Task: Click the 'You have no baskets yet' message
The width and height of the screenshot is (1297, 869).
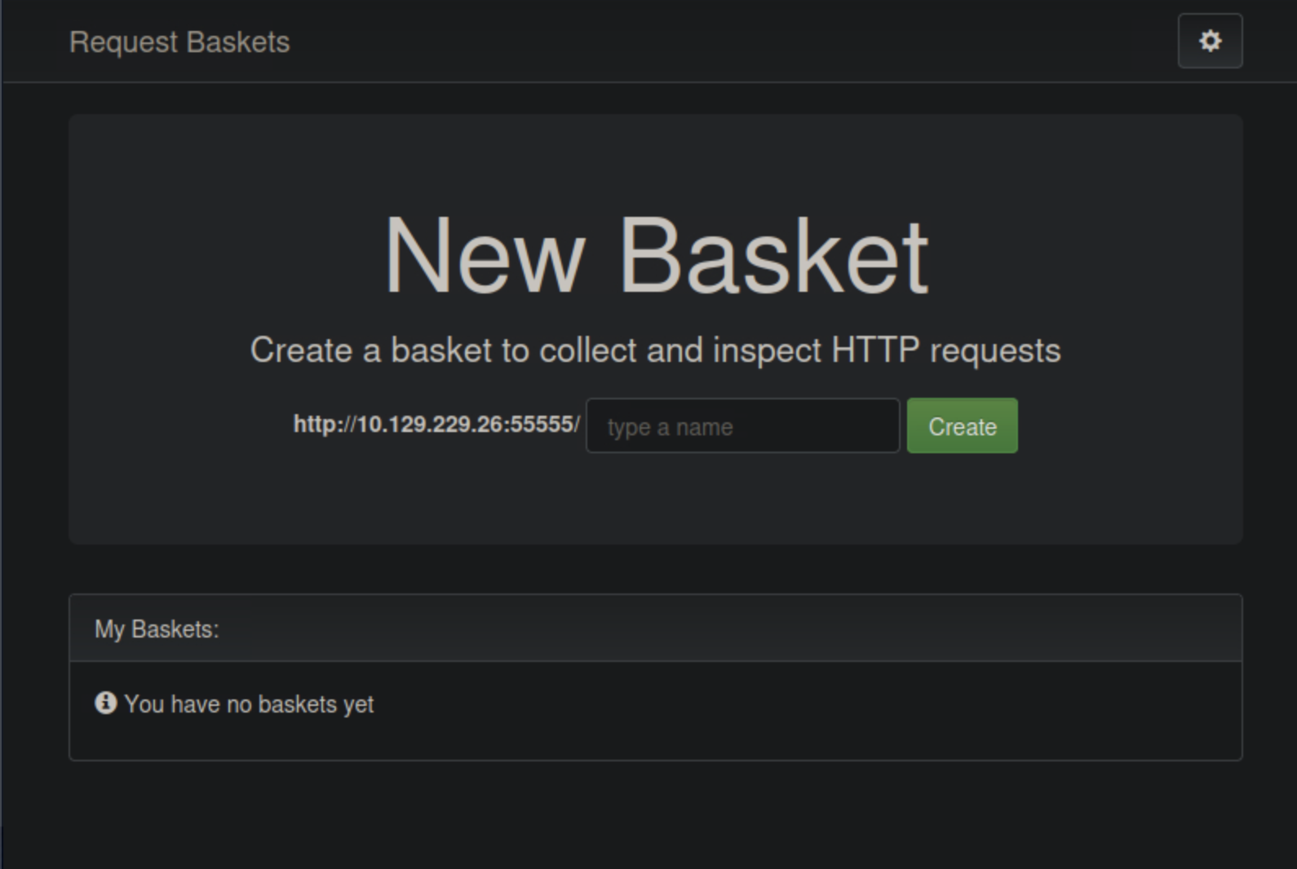Action: [249, 704]
